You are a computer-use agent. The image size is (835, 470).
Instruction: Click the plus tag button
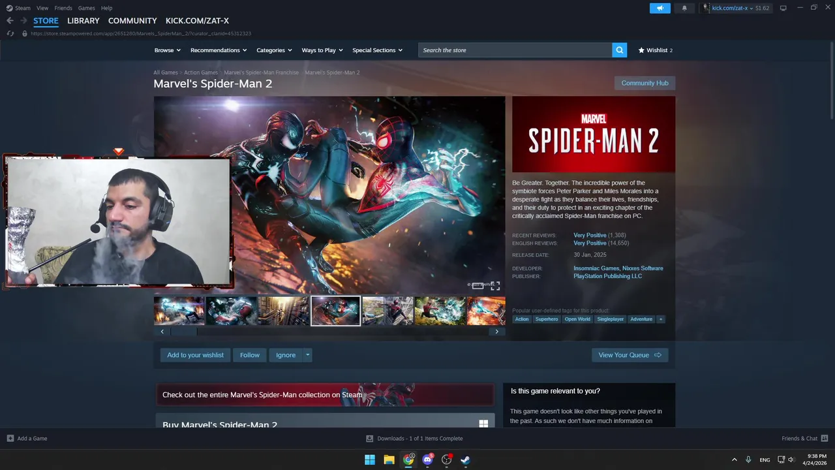click(x=661, y=319)
